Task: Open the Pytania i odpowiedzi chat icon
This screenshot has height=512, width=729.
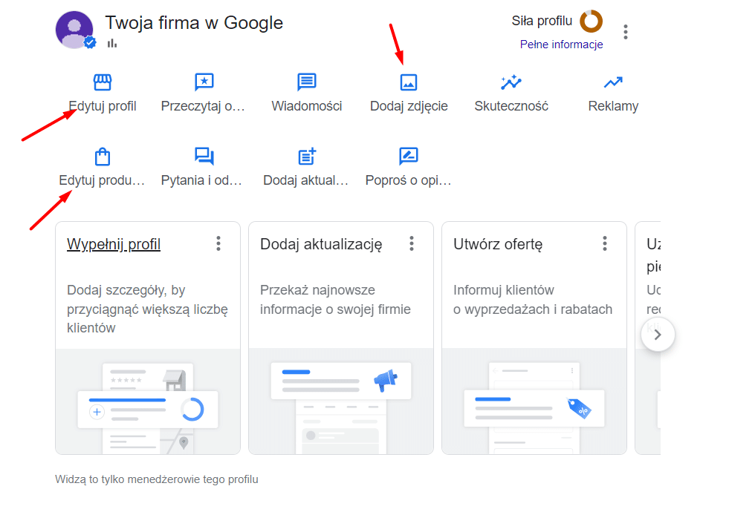Action: click(204, 157)
